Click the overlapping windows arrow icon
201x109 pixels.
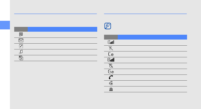pyautogui.click(x=21, y=58)
